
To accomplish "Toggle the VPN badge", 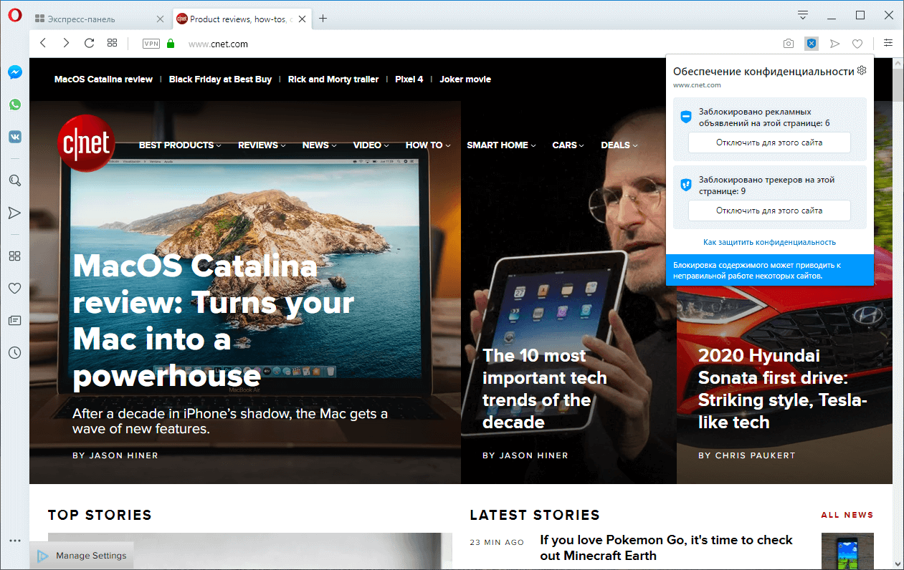I will point(151,44).
